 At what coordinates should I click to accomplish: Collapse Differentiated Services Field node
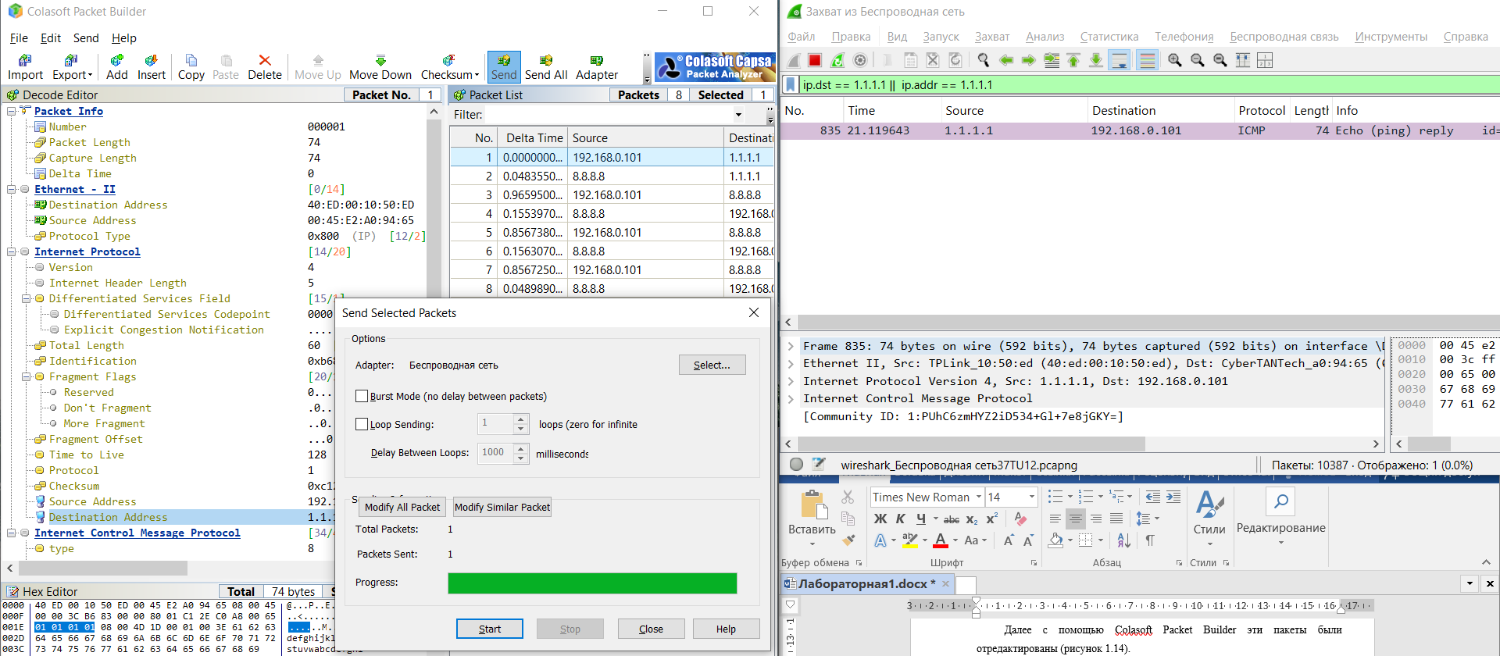pyautogui.click(x=26, y=298)
